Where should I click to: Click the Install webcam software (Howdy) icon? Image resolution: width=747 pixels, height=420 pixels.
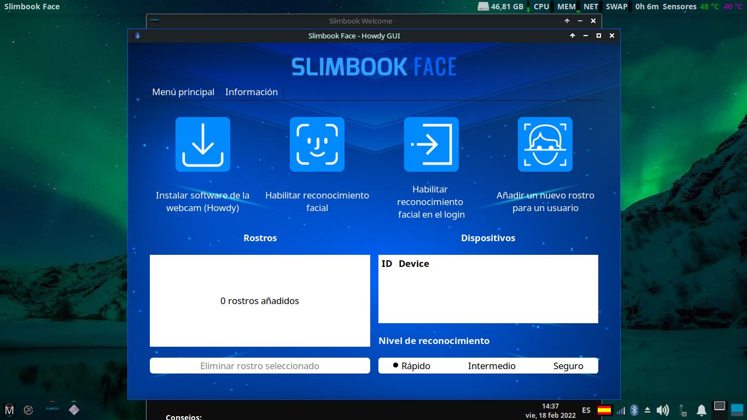(x=202, y=144)
